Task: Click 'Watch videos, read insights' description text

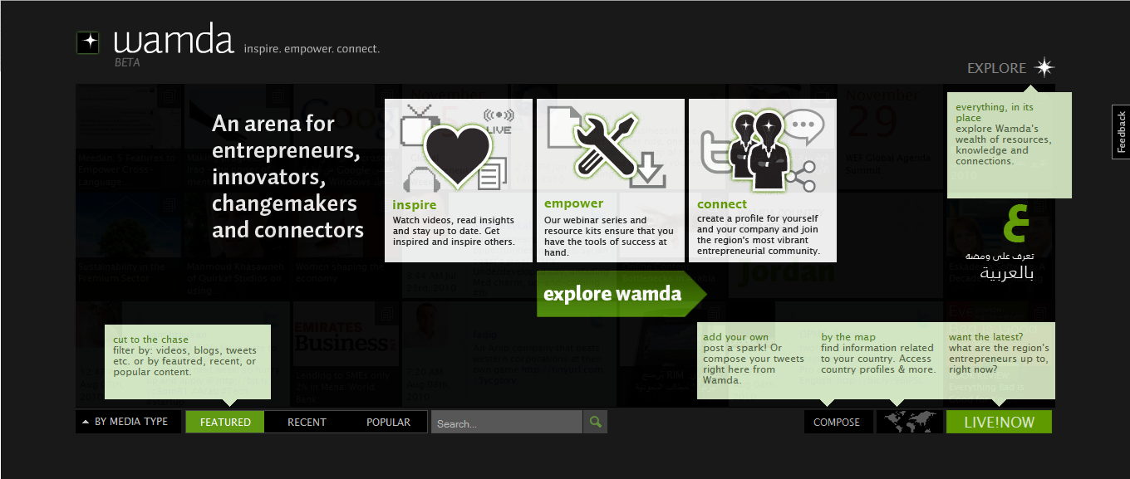Action: 454,231
